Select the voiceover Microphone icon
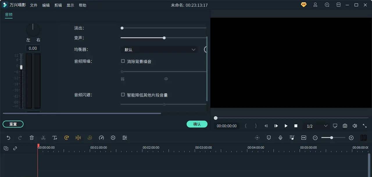Screen dimensions: 372x177 (280, 138)
